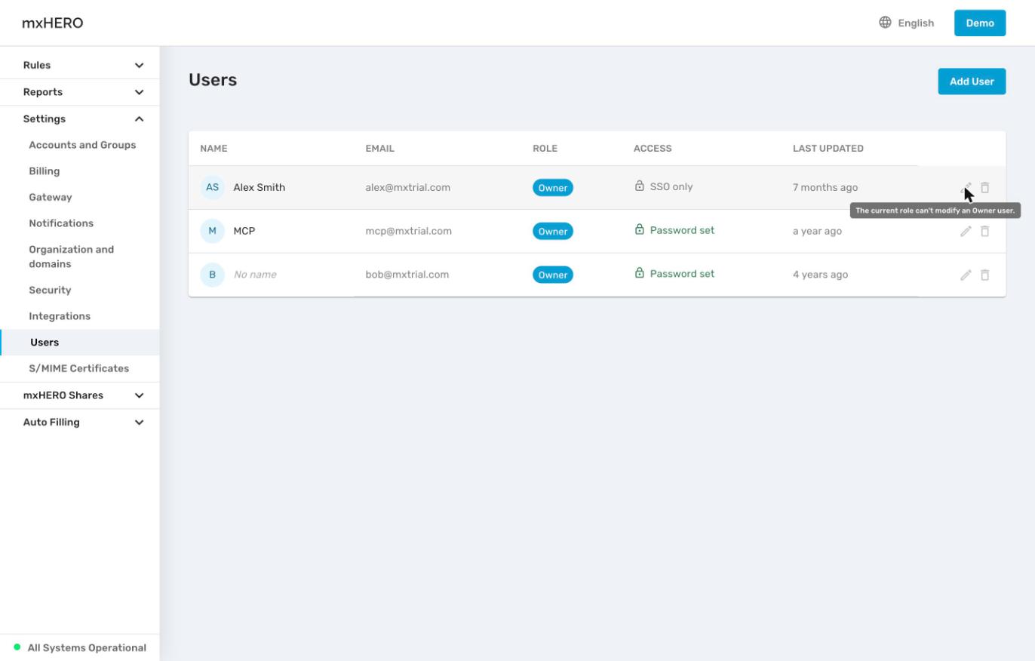Click the M avatar for MCP
The height and width of the screenshot is (661, 1035).
[212, 231]
